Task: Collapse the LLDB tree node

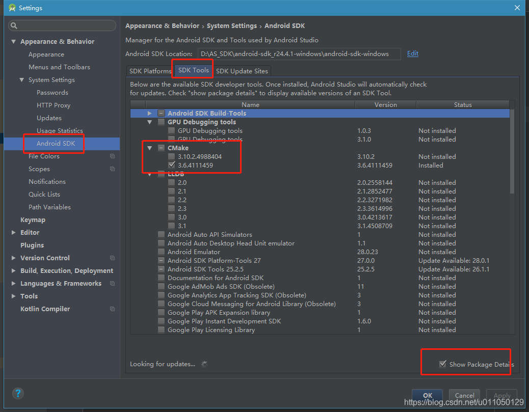Action: pyautogui.click(x=149, y=174)
